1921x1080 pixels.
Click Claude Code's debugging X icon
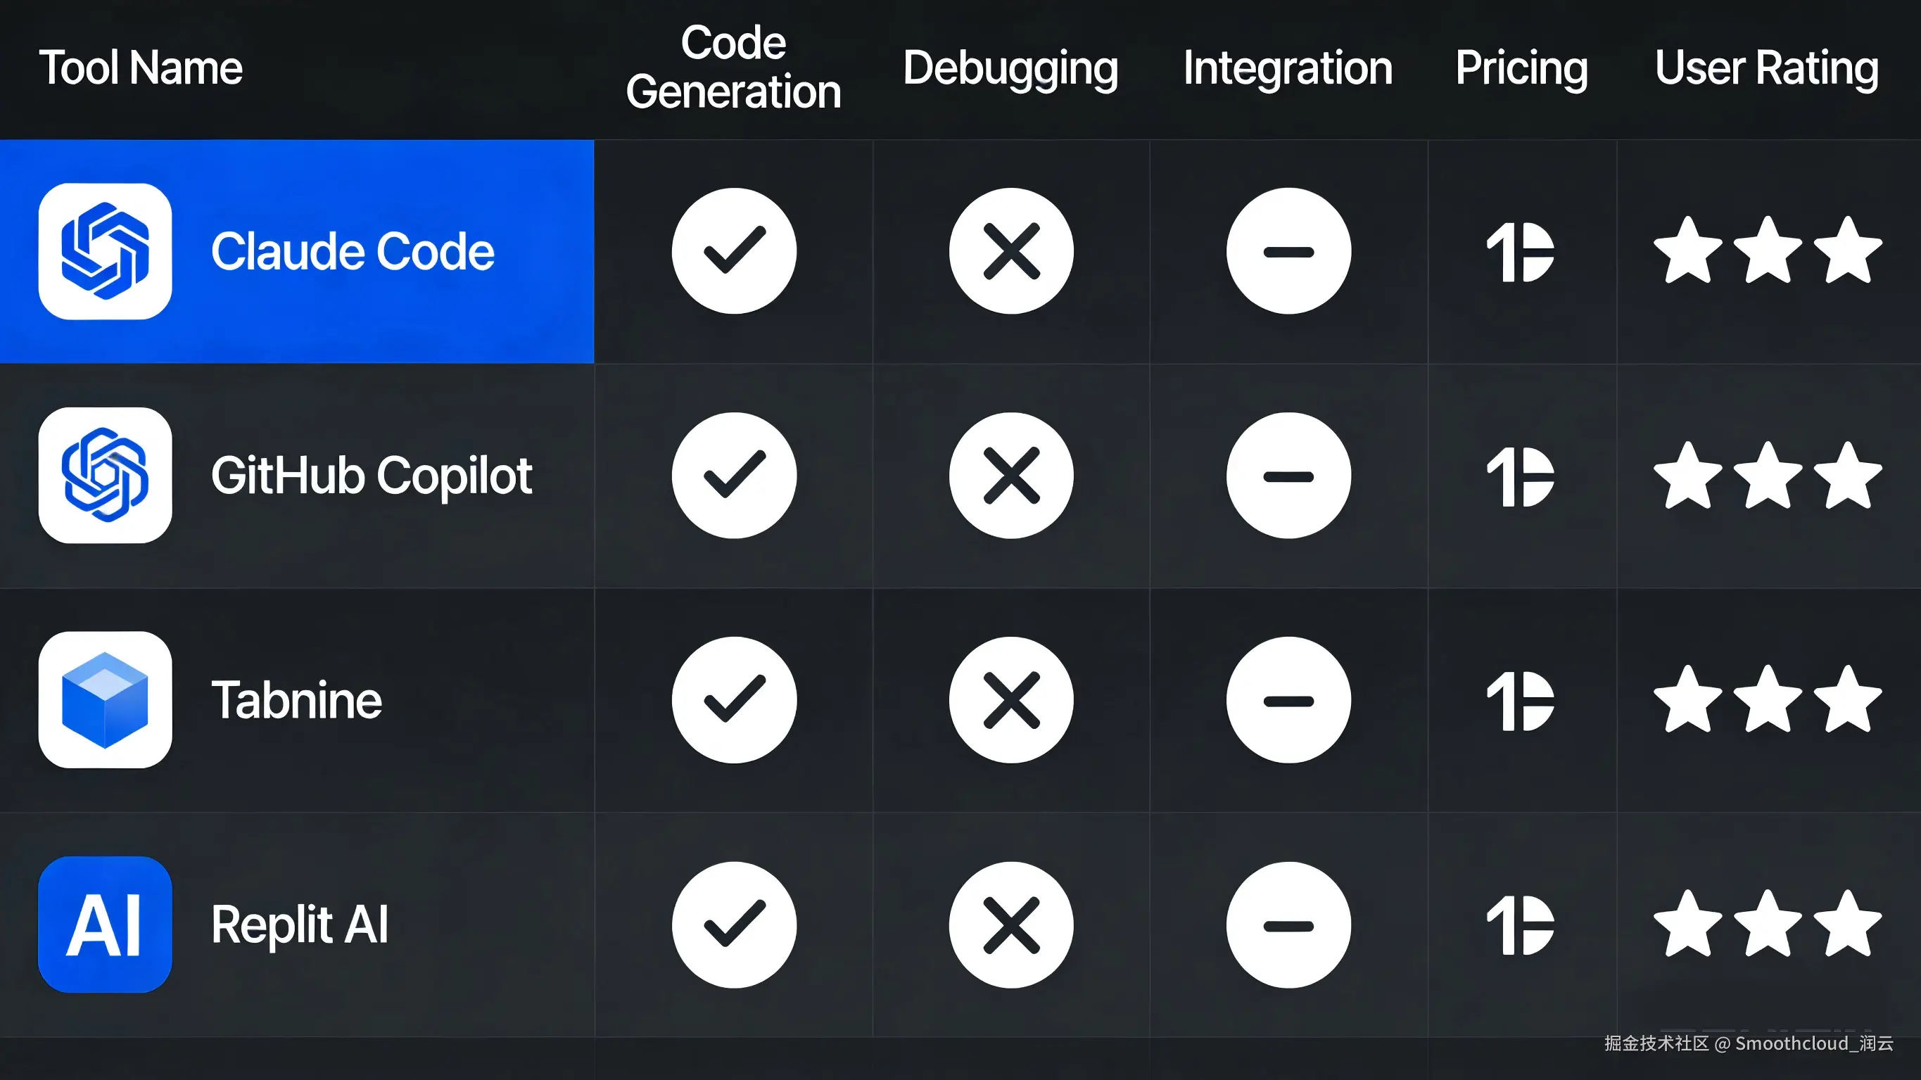coord(1011,251)
